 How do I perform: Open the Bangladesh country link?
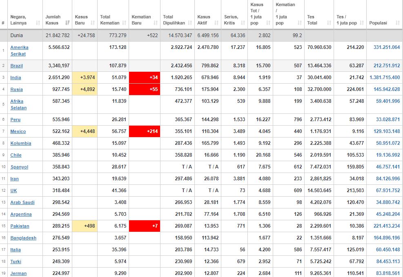click(x=23, y=238)
